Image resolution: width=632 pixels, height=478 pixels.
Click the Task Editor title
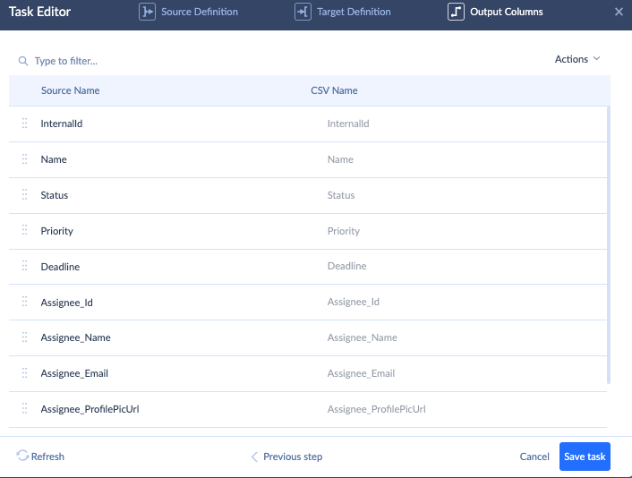point(39,12)
